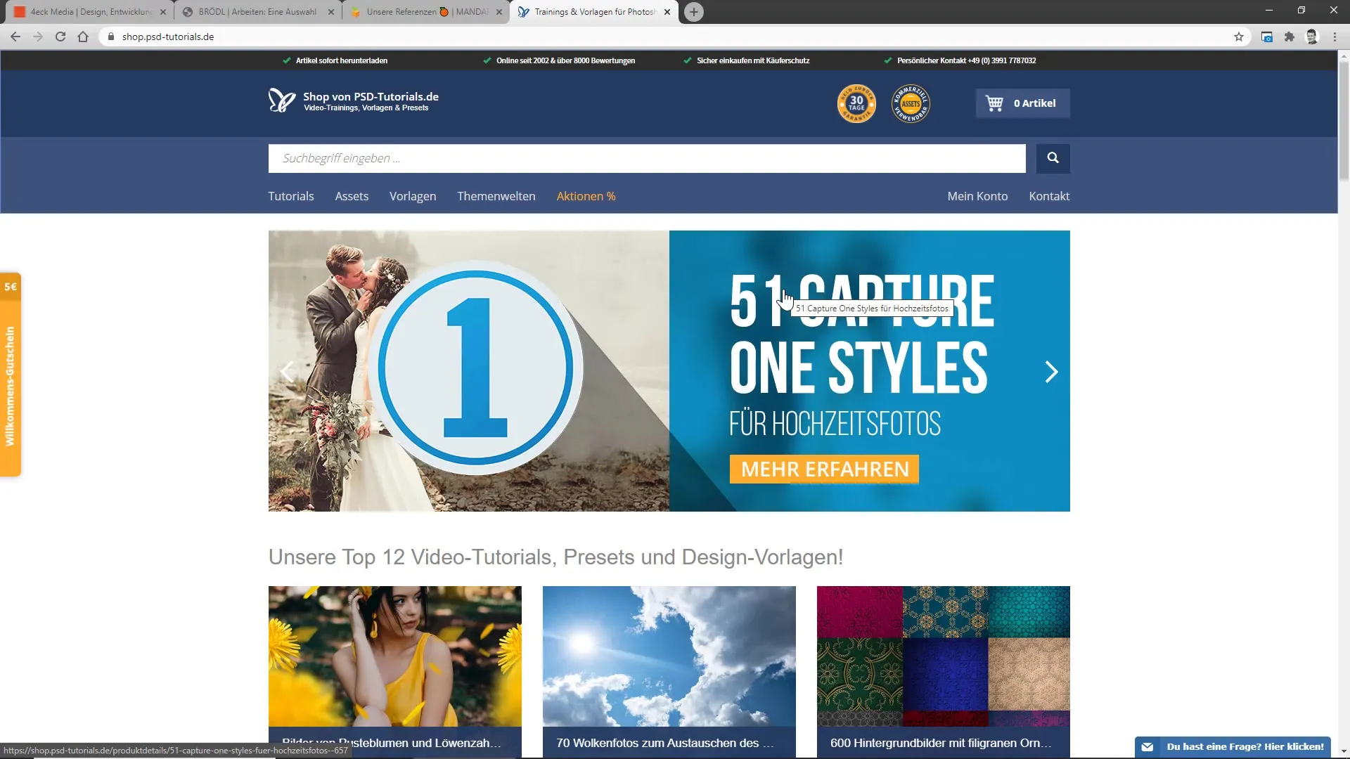Click the address bar URL
The image size is (1350, 759).
(x=168, y=37)
